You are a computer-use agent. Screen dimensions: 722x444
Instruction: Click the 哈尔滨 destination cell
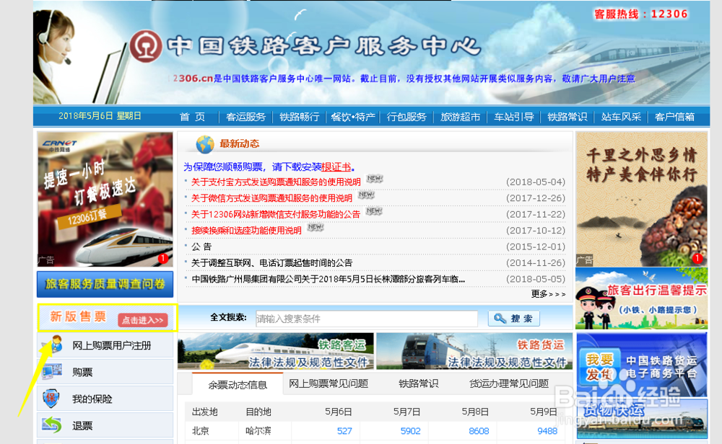point(258,431)
